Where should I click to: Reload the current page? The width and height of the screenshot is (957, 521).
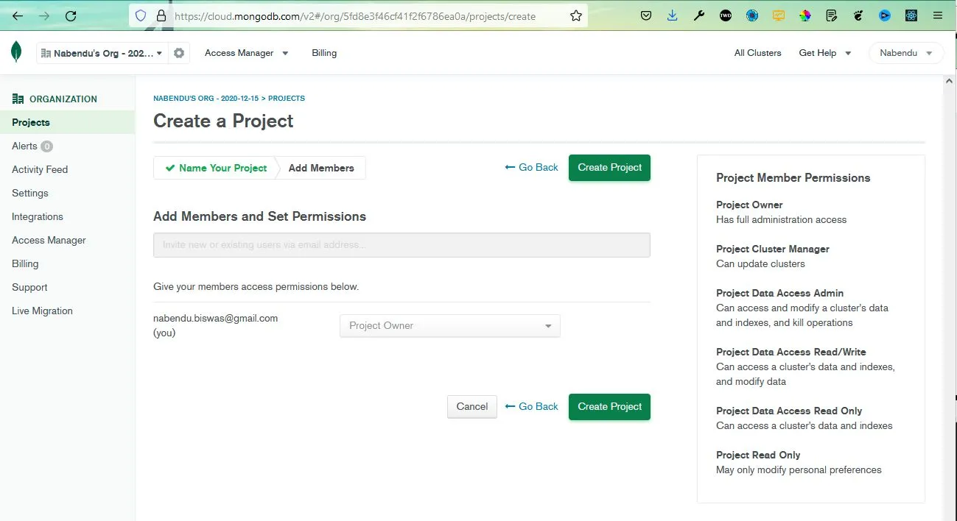pyautogui.click(x=71, y=15)
